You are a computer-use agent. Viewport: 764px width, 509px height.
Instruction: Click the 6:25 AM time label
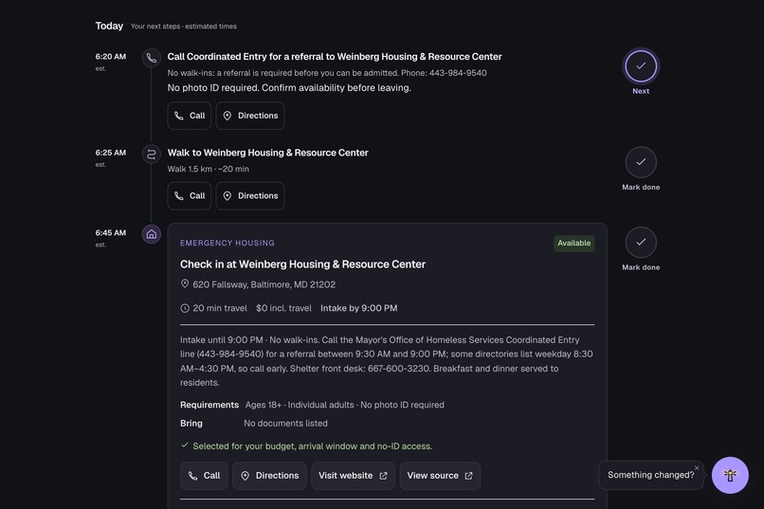coord(111,153)
